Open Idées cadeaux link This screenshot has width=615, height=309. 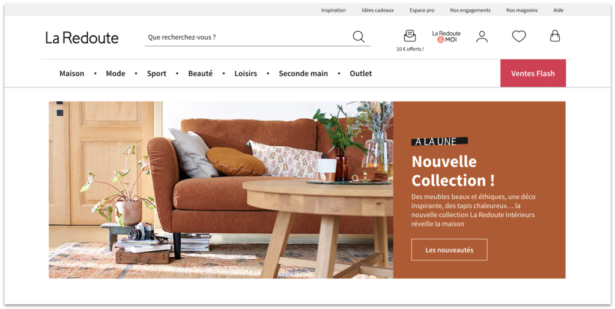point(378,10)
